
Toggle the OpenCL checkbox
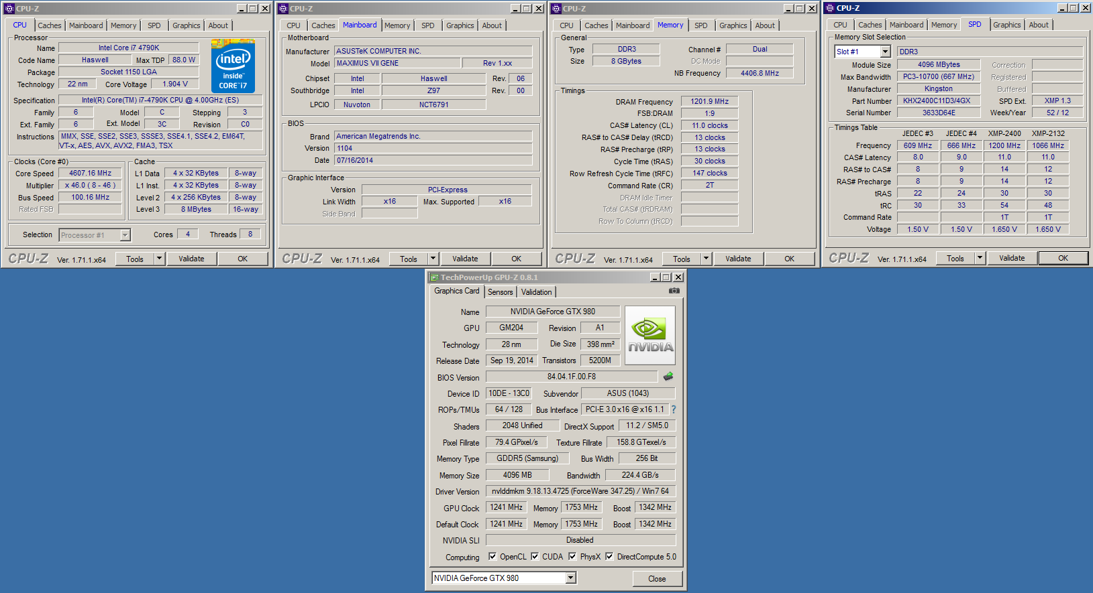(x=492, y=556)
